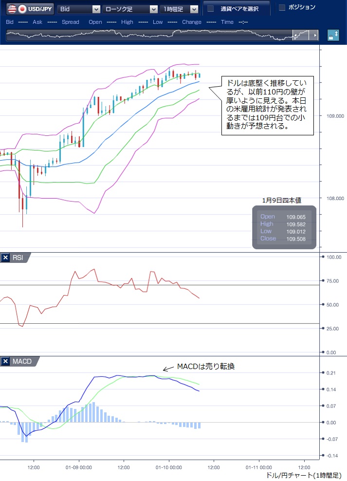
Task: Click the MACD panel label
Action: (22, 361)
